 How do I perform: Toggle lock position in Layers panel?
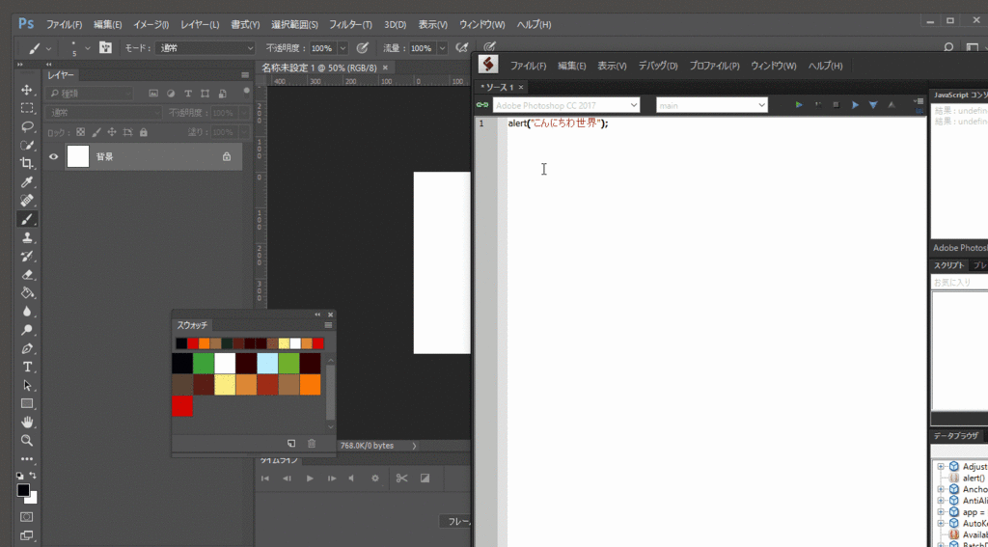pyautogui.click(x=112, y=132)
